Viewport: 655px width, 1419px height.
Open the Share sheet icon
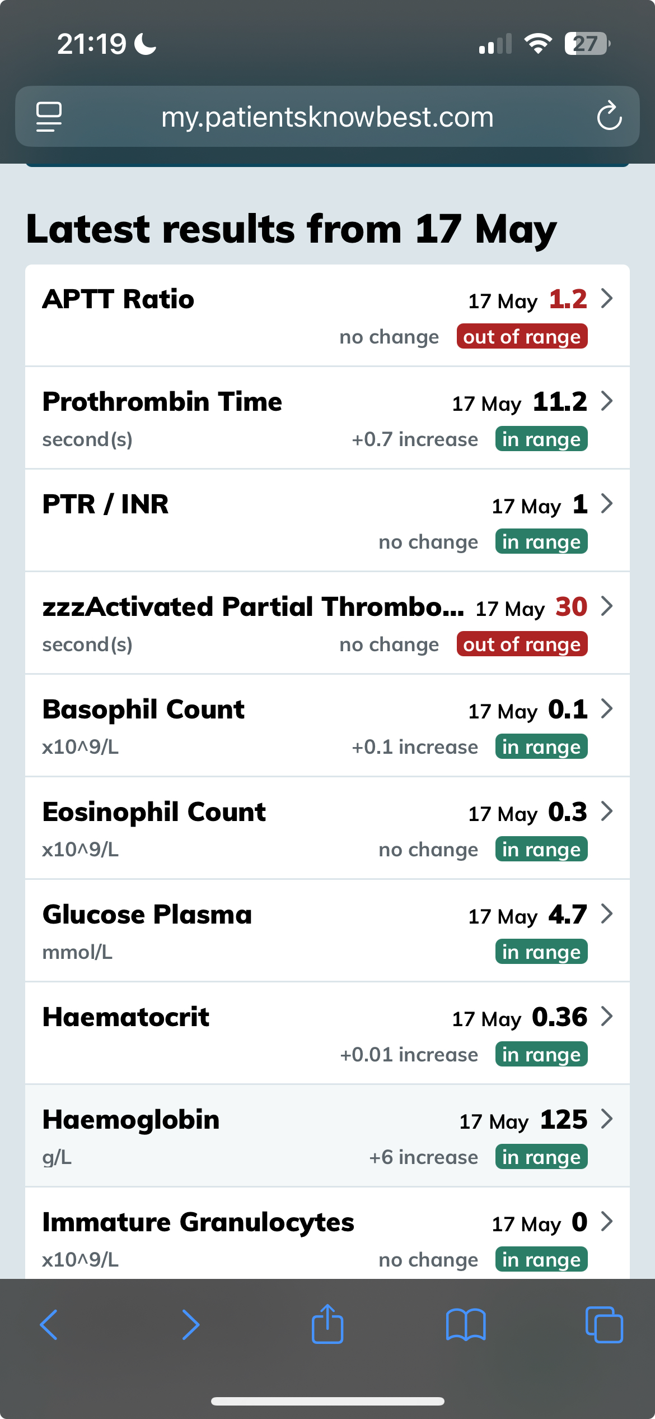pyautogui.click(x=327, y=1324)
